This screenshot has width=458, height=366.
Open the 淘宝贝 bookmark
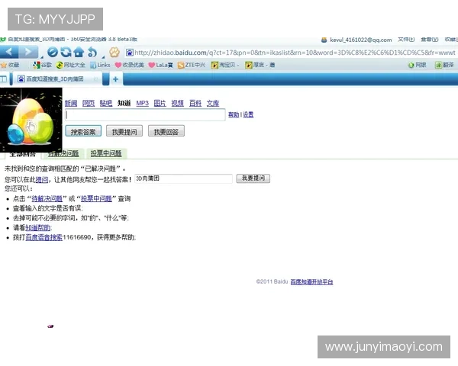[x=225, y=65]
